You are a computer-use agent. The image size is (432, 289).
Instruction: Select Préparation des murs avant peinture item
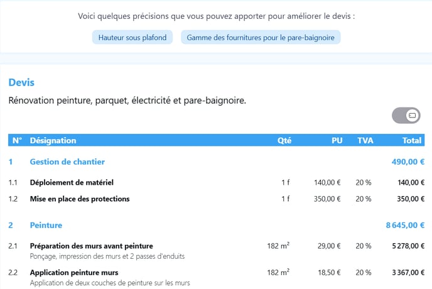pyautogui.click(x=92, y=246)
